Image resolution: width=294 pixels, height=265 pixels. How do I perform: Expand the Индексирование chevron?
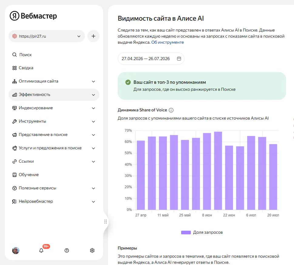[93, 108]
